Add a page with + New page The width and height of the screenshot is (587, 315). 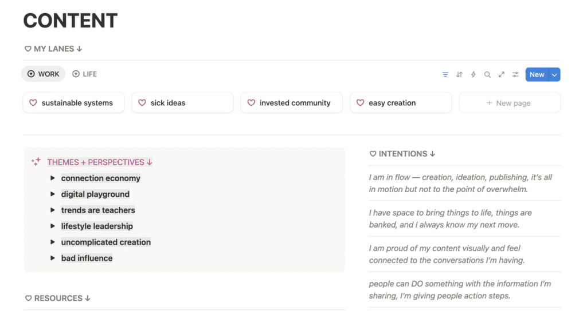click(x=509, y=103)
